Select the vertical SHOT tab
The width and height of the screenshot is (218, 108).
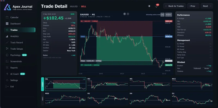tap(43, 99)
